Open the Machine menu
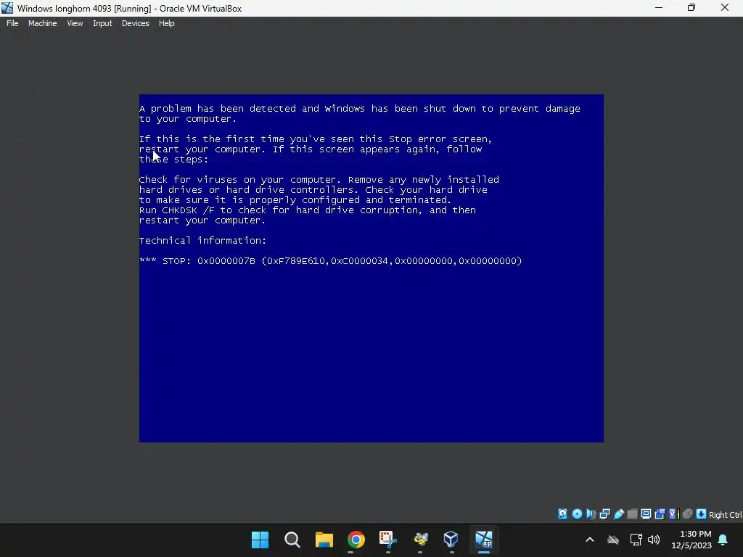Image resolution: width=743 pixels, height=557 pixels. point(42,23)
